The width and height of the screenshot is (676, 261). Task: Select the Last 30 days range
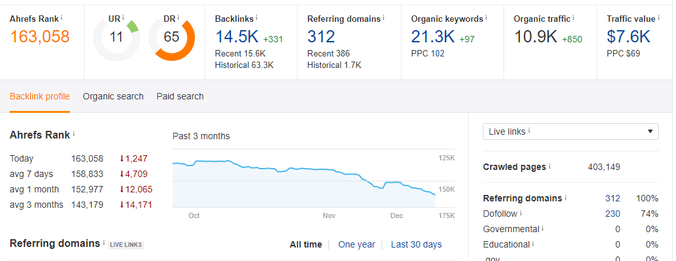416,244
